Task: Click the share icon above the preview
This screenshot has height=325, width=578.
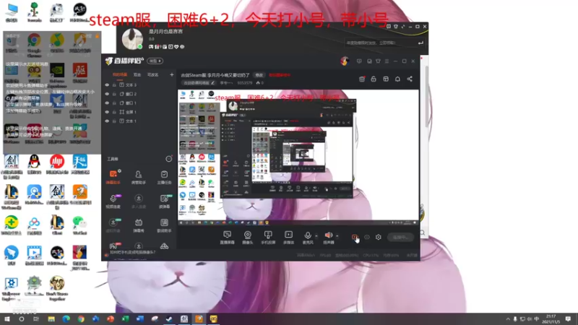Action: tap(410, 79)
